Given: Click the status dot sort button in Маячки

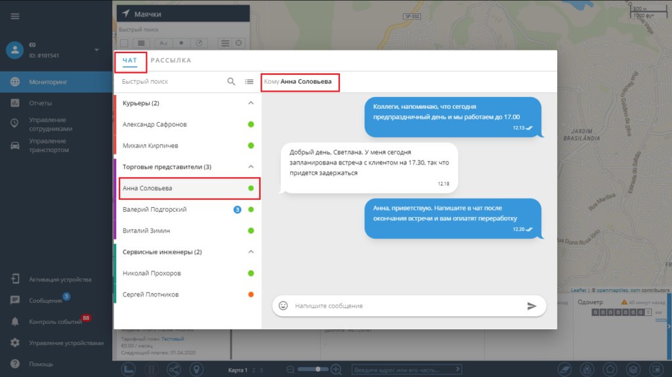Looking at the screenshot, I should [181, 43].
